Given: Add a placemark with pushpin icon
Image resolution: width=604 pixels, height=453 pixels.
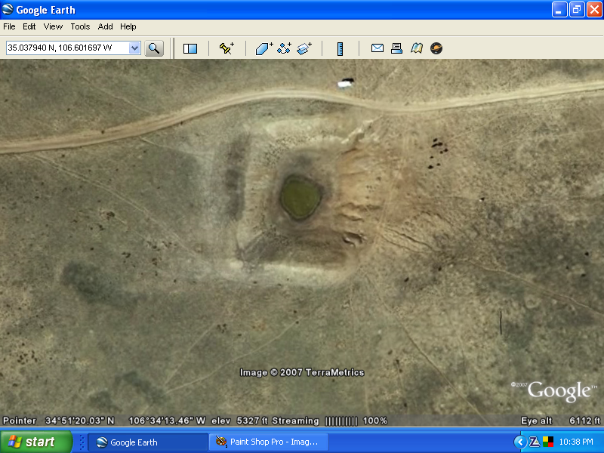Looking at the screenshot, I should coord(226,48).
